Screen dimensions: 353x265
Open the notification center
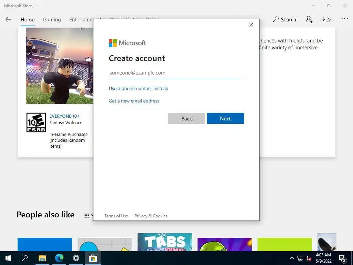click(x=342, y=259)
